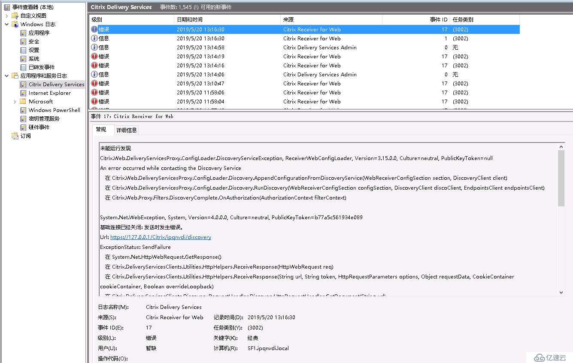Click event ID cell 1 in list
573x363 pixels.
click(446, 39)
